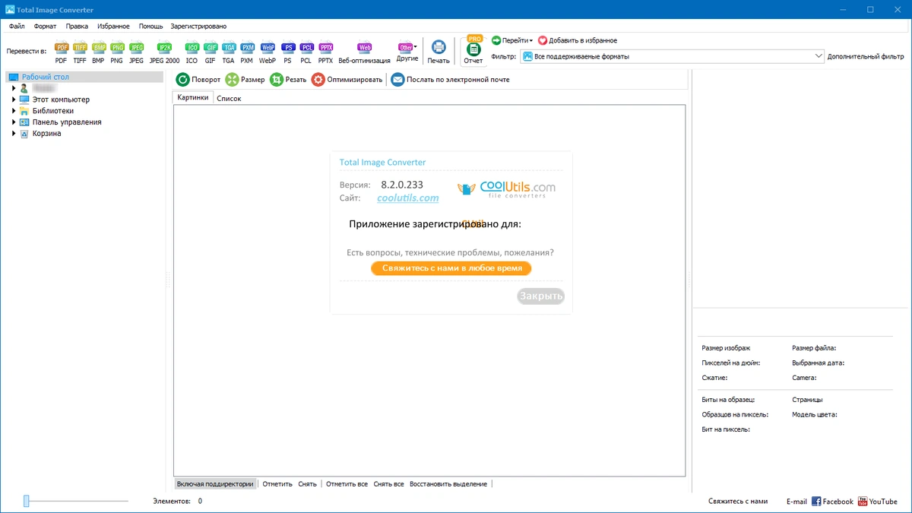Open the Перейти dropdown
912x513 pixels.
512,40
